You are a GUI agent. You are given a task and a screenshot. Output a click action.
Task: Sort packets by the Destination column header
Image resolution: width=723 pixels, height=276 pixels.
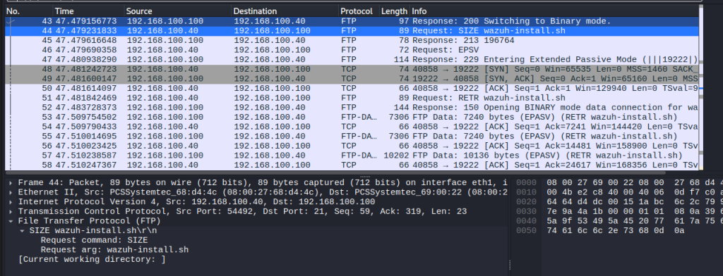[285, 11]
